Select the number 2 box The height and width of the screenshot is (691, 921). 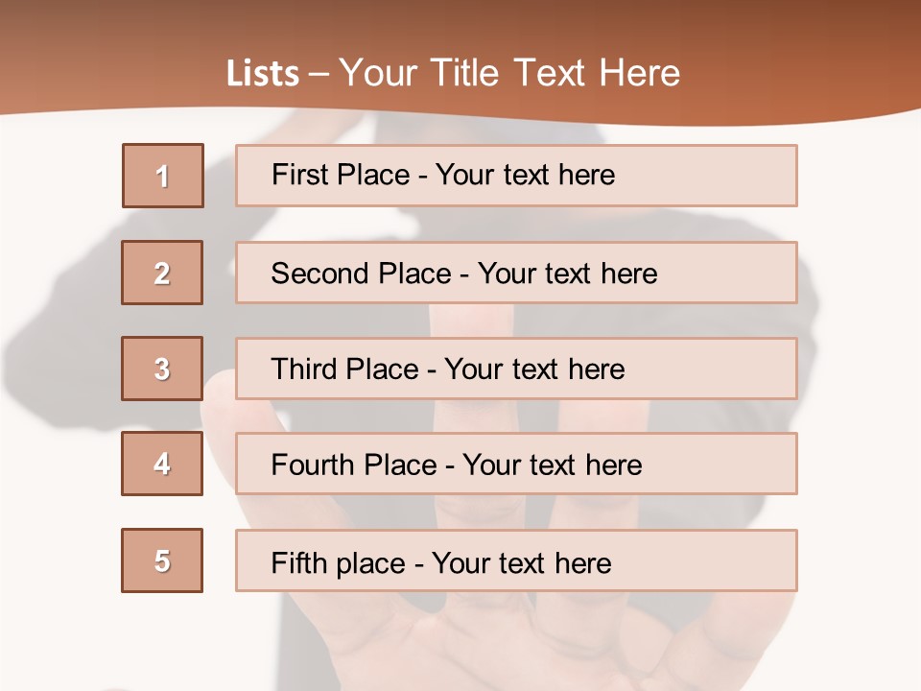162,273
